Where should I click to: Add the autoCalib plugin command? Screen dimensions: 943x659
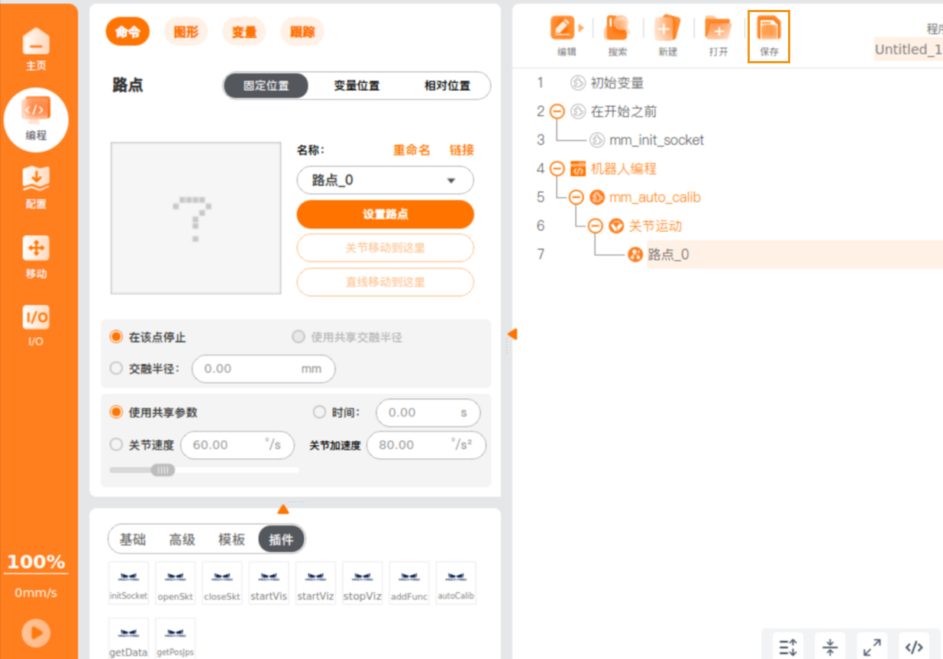[456, 583]
